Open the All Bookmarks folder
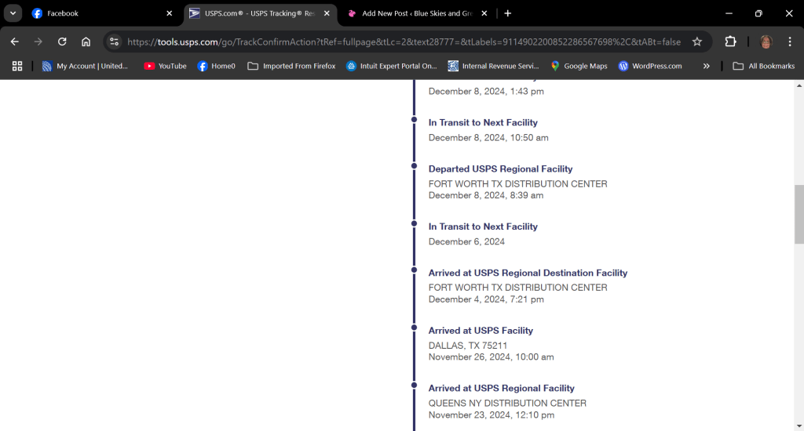Screen dimensions: 804x431 (x=763, y=67)
